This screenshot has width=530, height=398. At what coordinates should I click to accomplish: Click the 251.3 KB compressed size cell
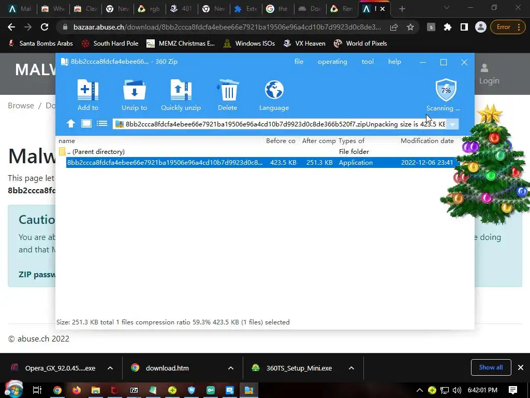coord(319,162)
